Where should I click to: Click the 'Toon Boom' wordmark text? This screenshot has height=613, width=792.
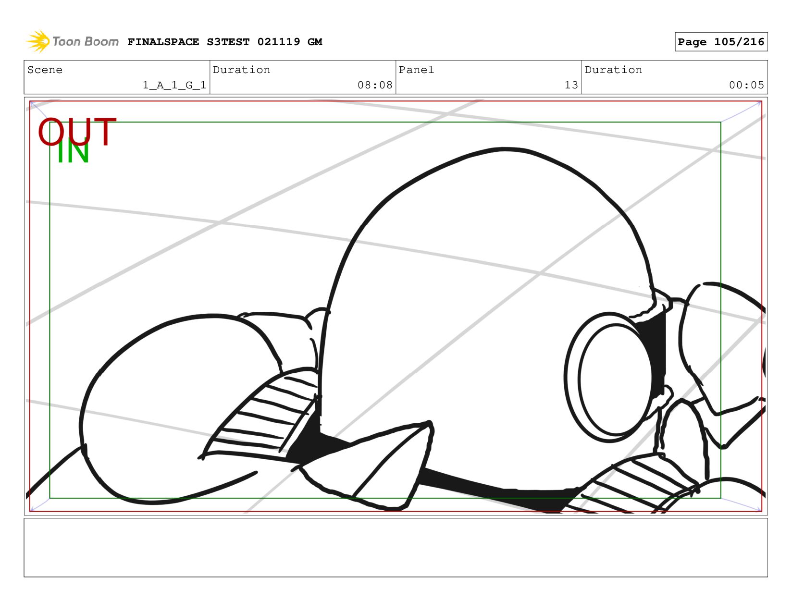point(86,41)
